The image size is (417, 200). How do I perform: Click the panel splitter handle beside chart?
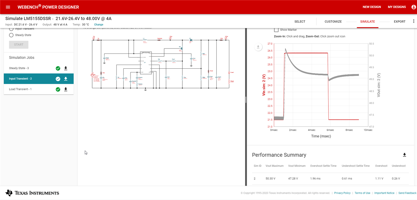(246, 99)
